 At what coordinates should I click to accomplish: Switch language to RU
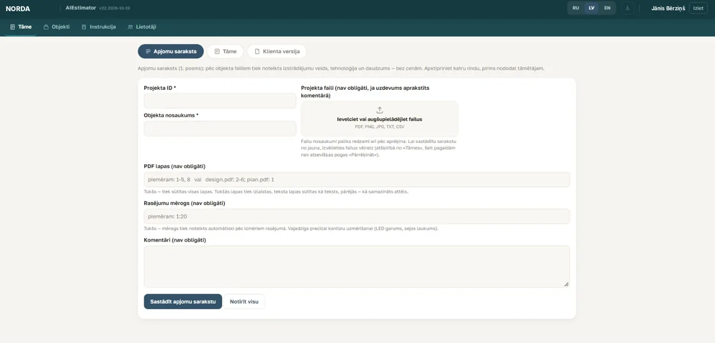tap(576, 8)
